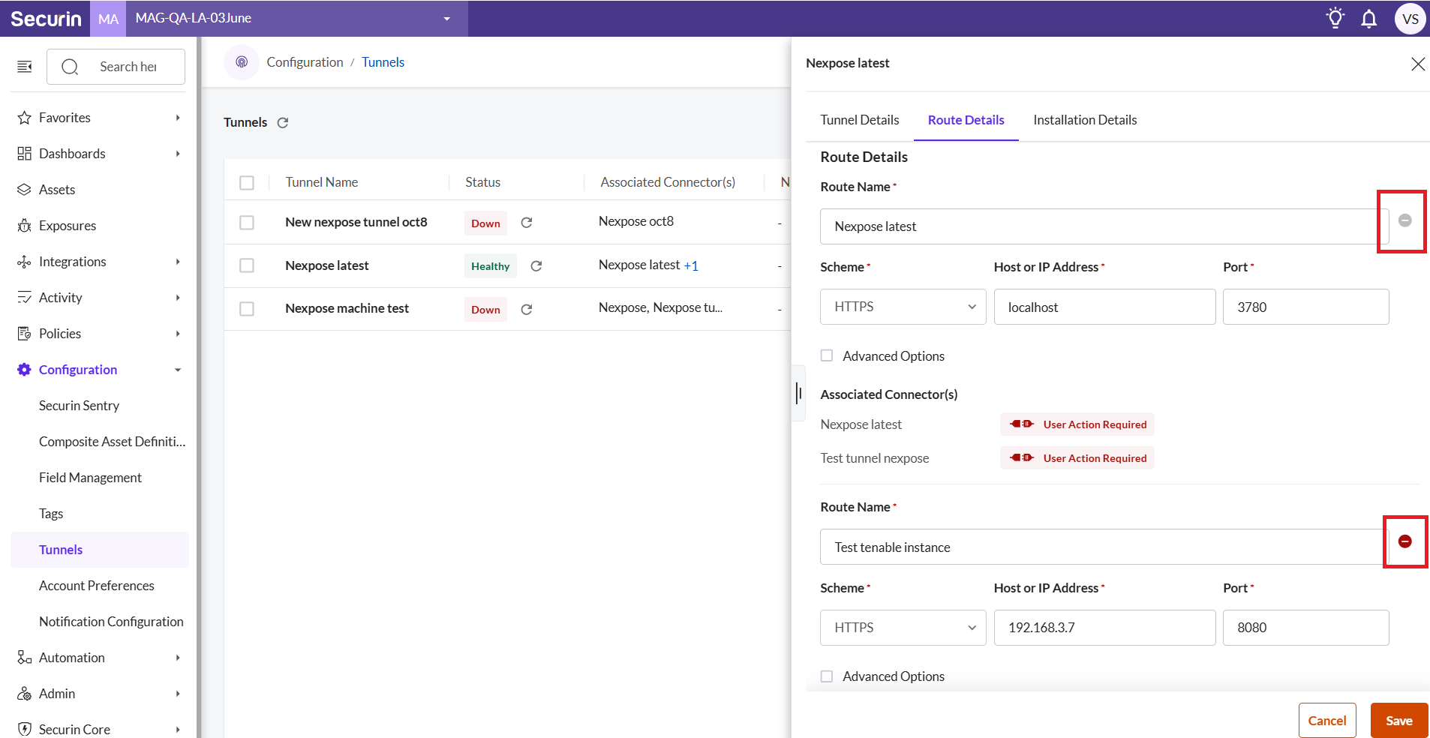The height and width of the screenshot is (738, 1430).
Task: Click the Port field containing 3780
Action: coord(1305,307)
